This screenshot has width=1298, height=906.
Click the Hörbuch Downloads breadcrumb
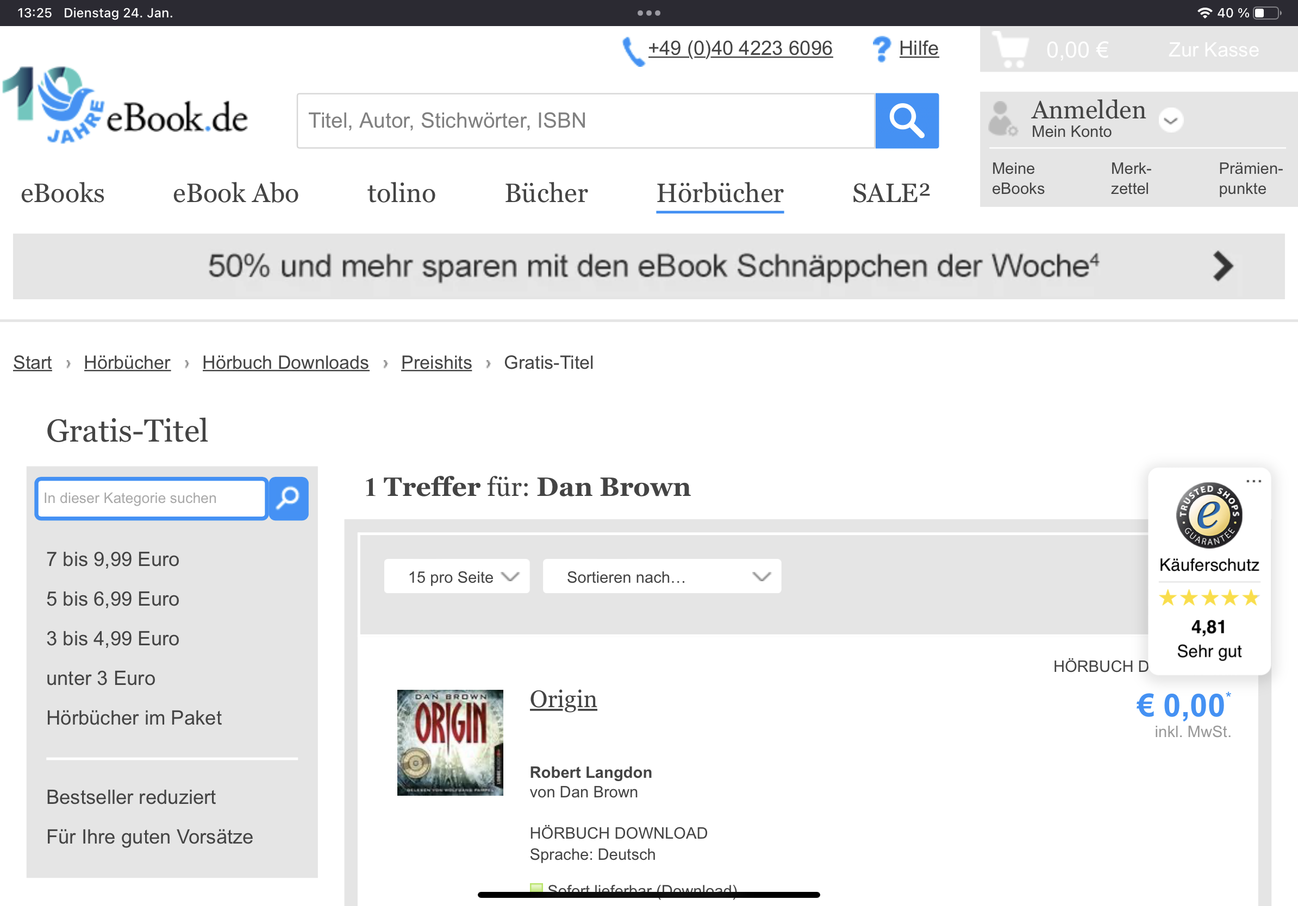pos(285,363)
